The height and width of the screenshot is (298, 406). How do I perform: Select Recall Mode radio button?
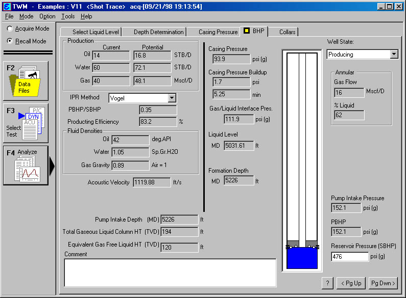[x=10, y=41]
